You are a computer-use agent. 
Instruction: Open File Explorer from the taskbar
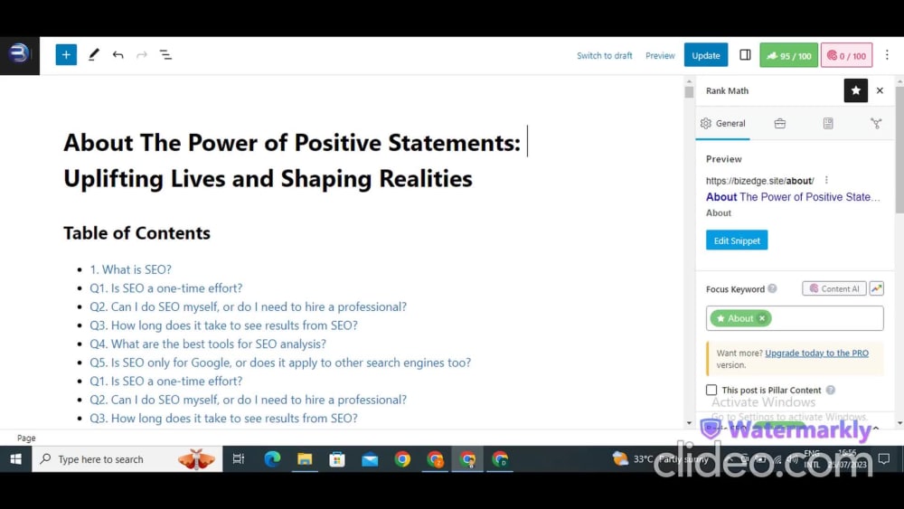tap(305, 459)
